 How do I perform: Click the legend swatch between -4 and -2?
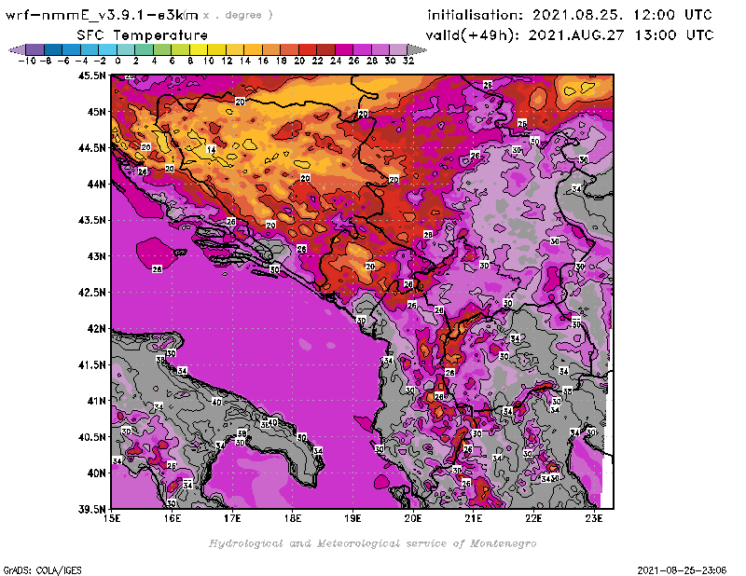click(90, 49)
